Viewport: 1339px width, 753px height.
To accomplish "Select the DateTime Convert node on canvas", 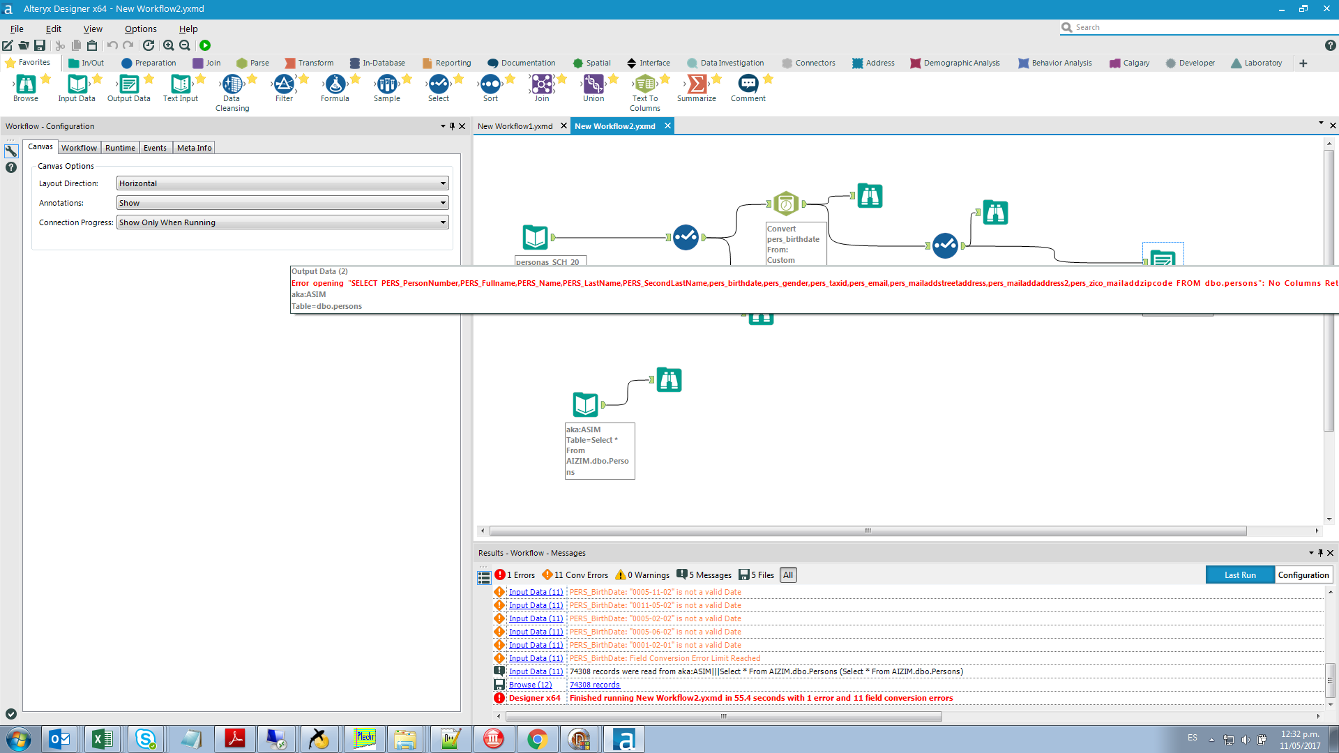I will pos(786,204).
